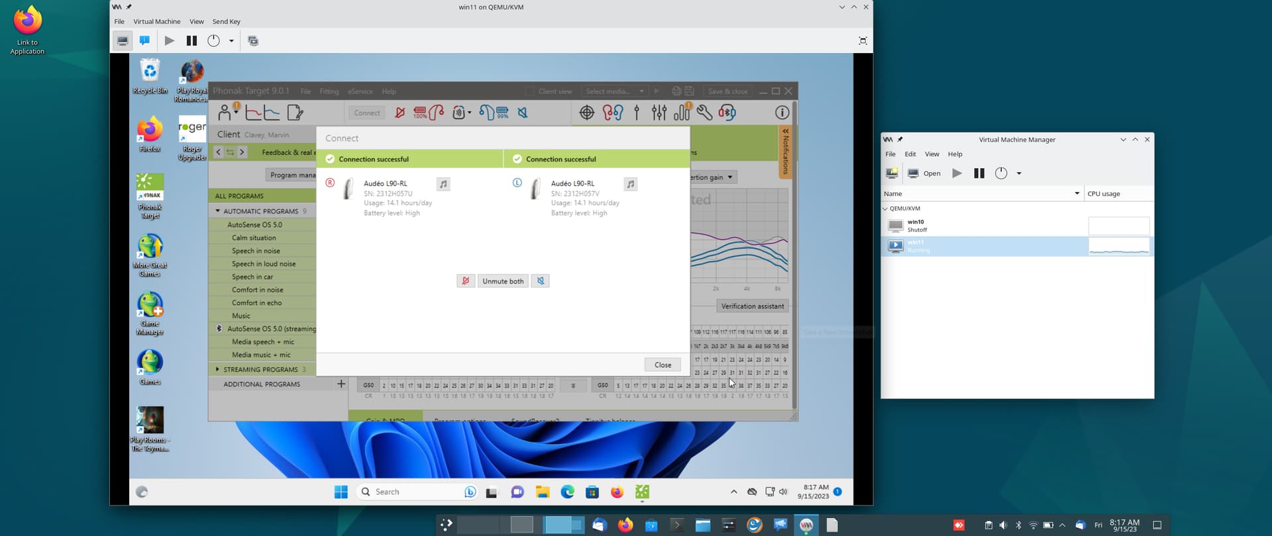Select the win10 Shutoff virtual machine
1272x536 pixels.
[x=1018, y=226]
